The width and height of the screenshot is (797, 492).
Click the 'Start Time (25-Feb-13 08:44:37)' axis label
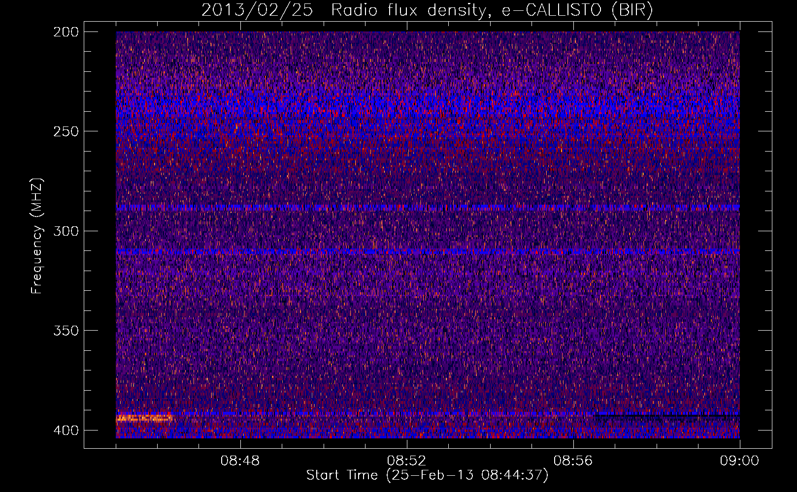427,475
